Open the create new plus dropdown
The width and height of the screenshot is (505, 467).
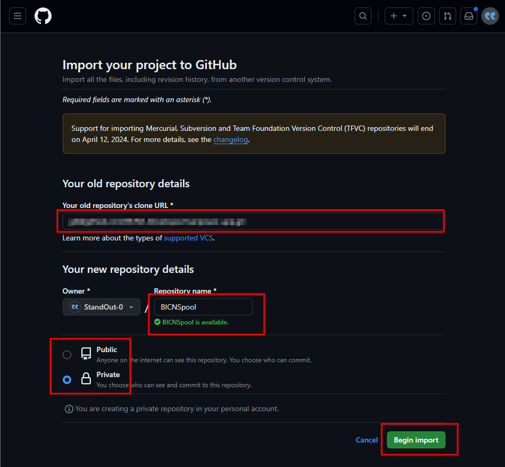pos(399,16)
